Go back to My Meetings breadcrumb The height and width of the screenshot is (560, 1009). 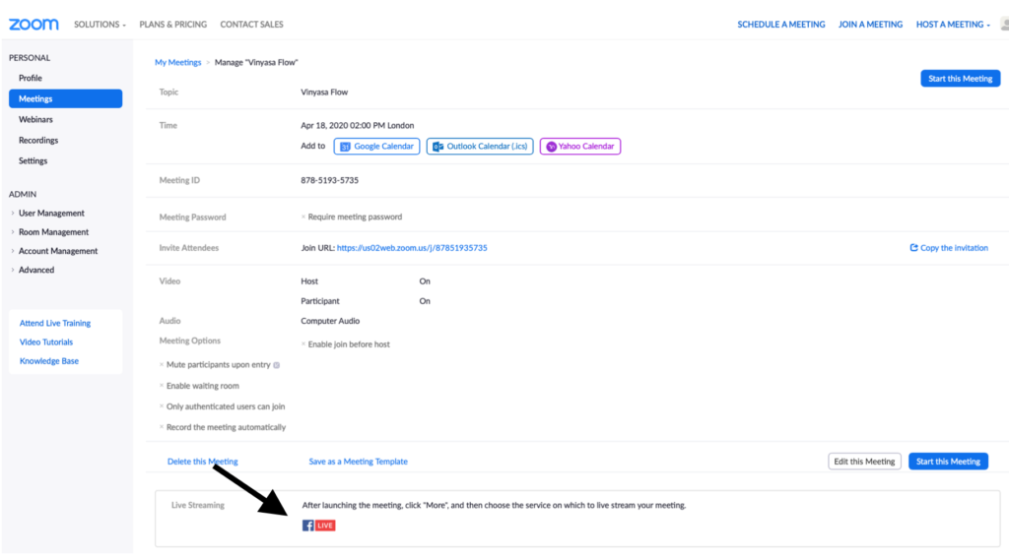coord(177,62)
